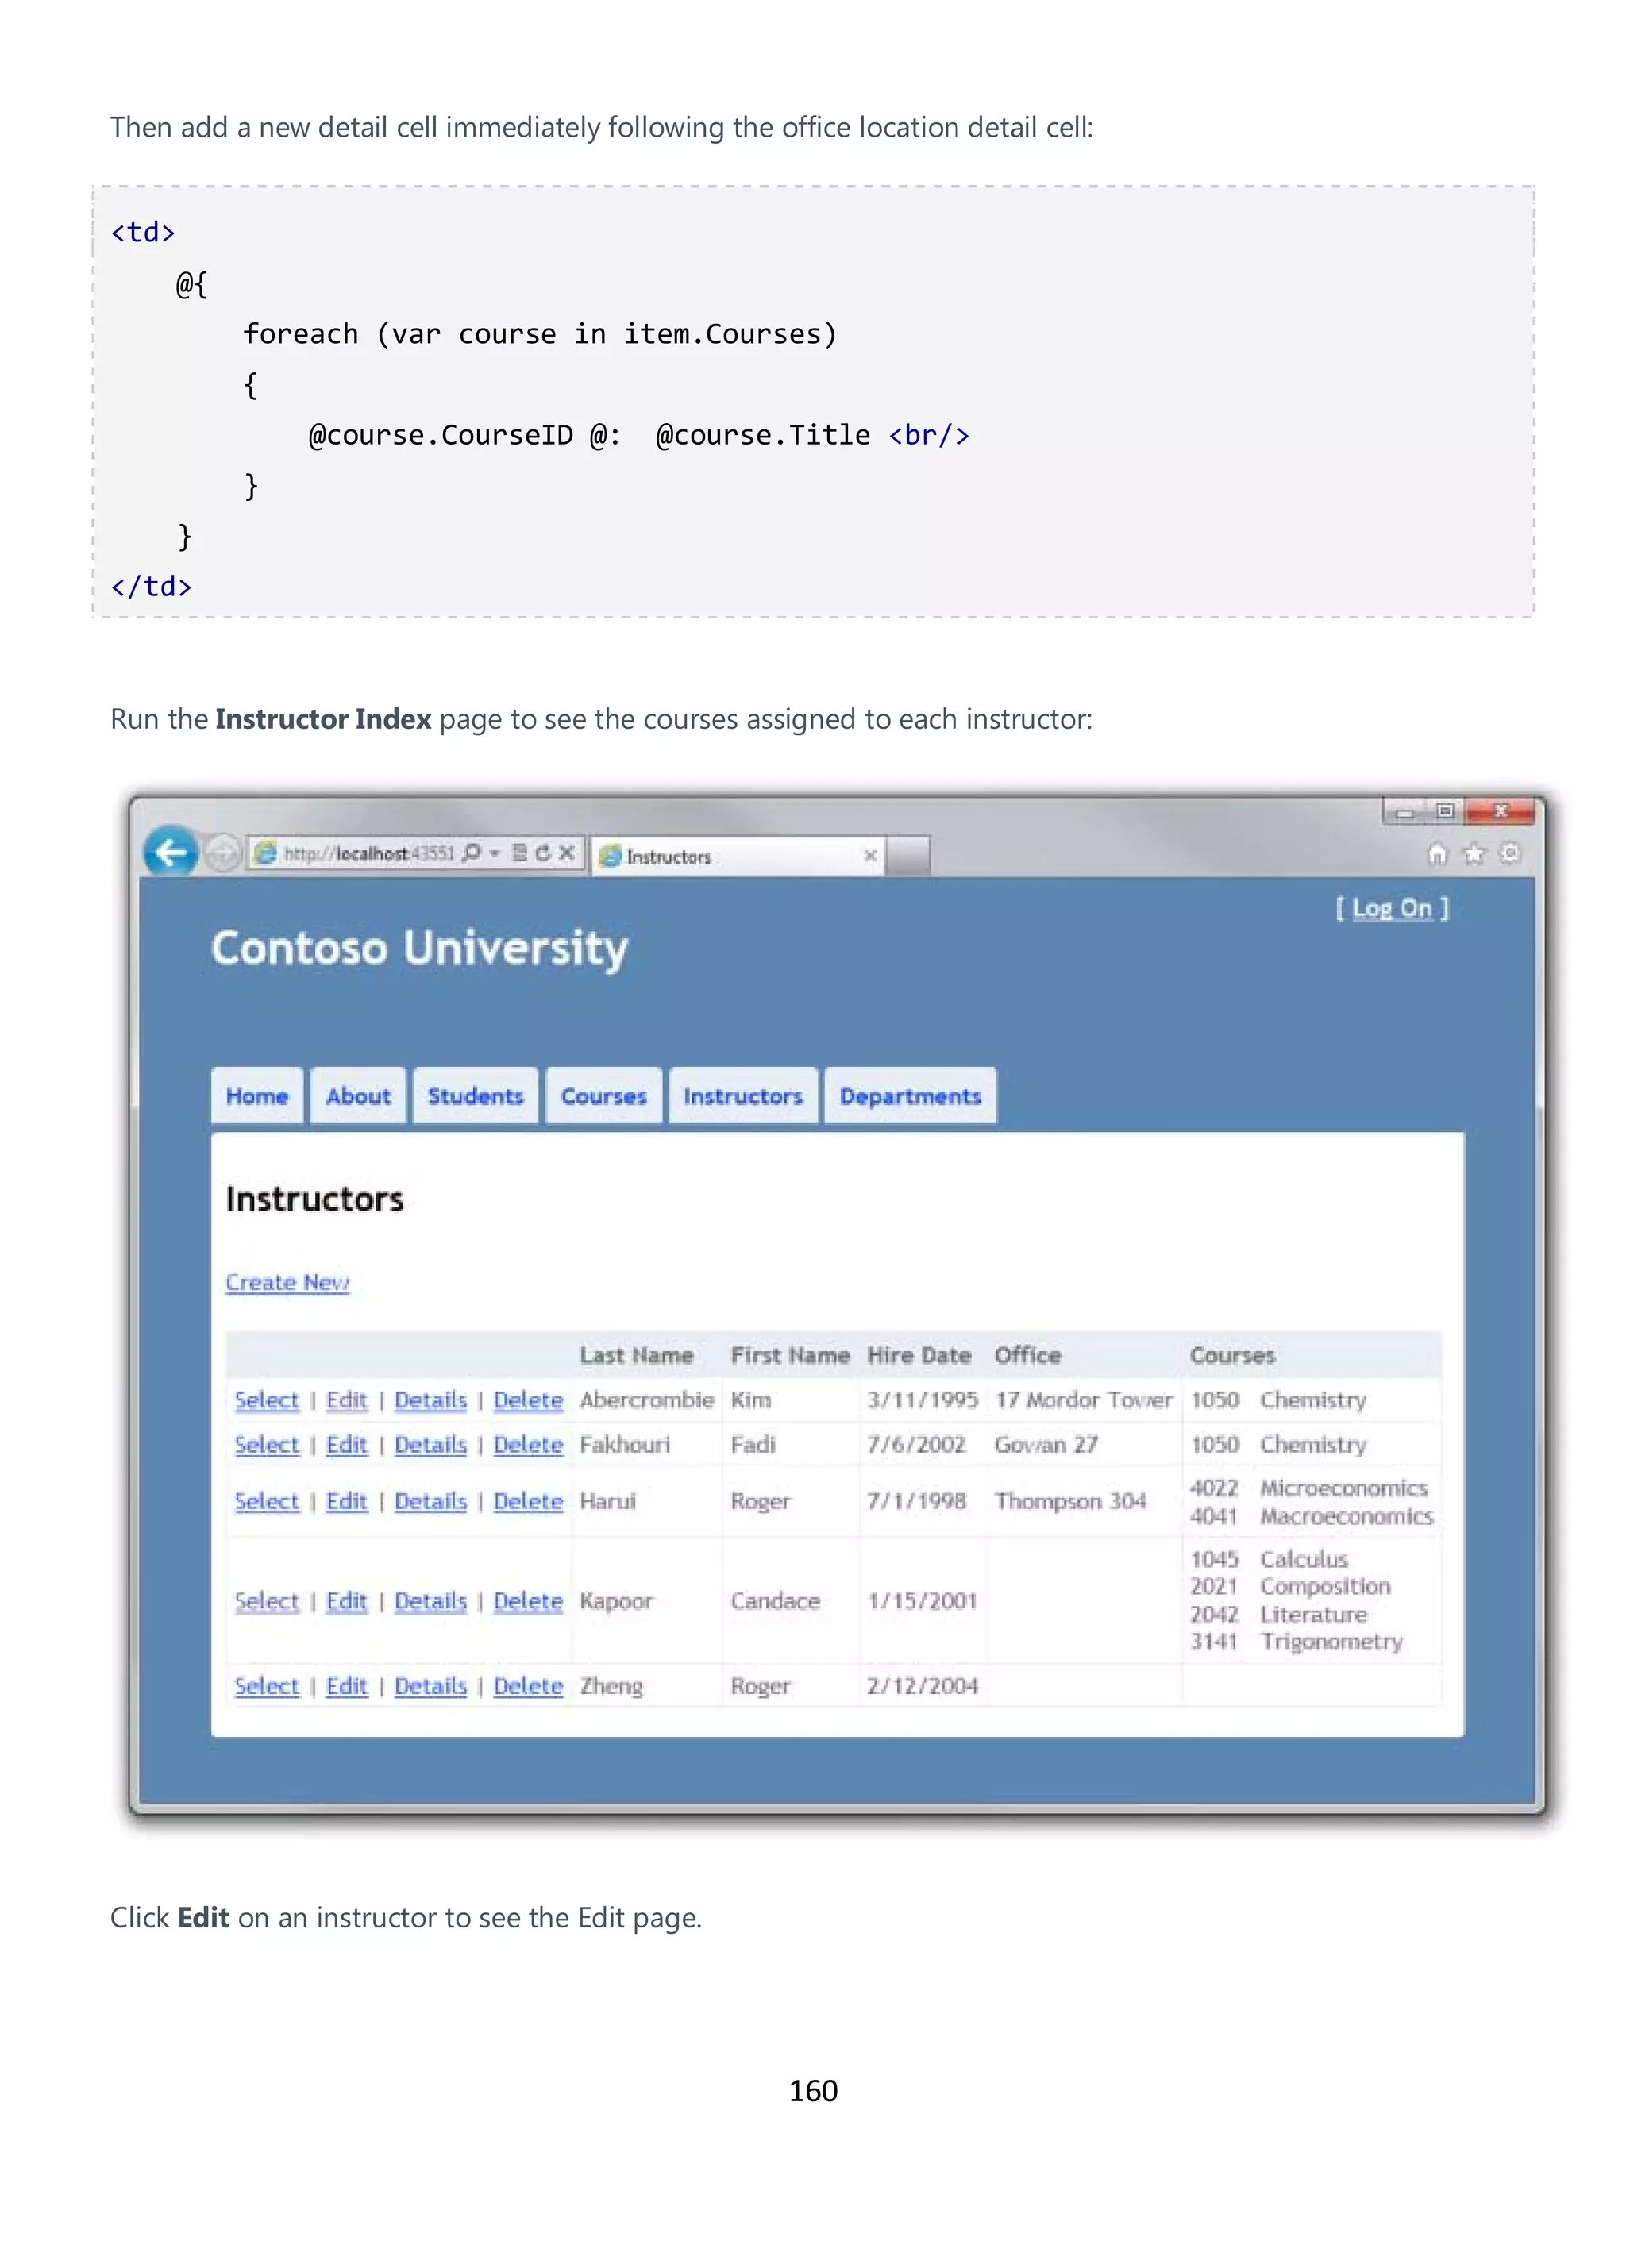Viewport: 1626px width, 2268px height.
Task: Click Select for Fakhouri row
Action: (267, 1444)
